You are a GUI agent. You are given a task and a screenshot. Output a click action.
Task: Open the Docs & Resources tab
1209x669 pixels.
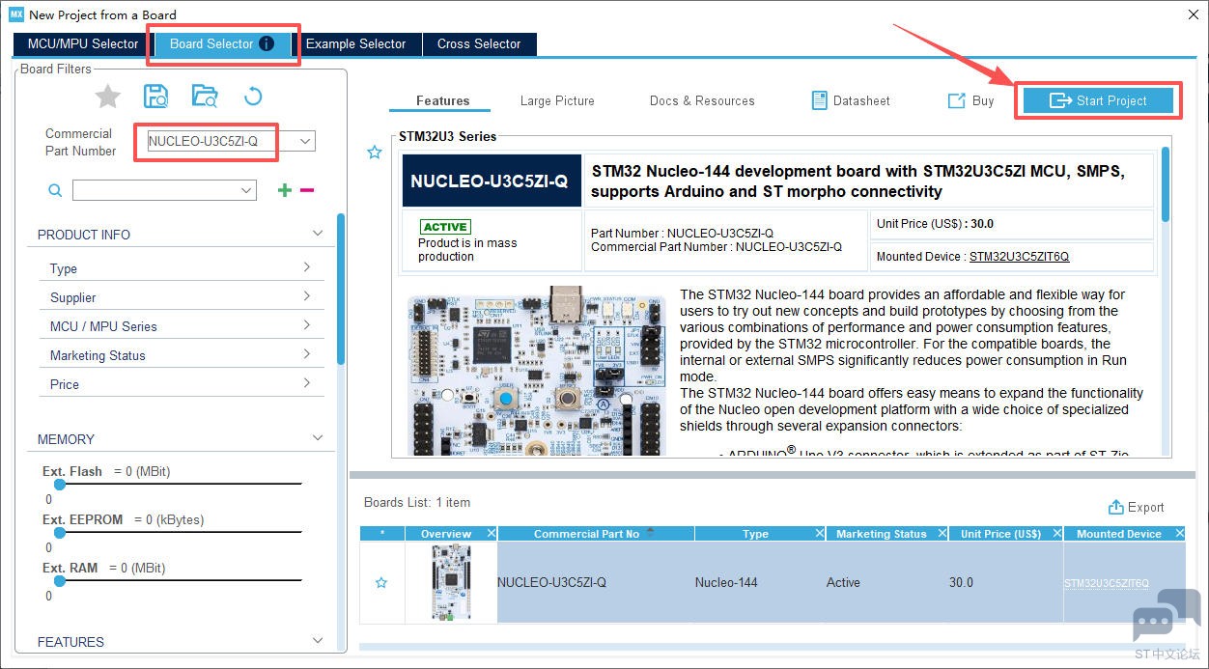702,100
